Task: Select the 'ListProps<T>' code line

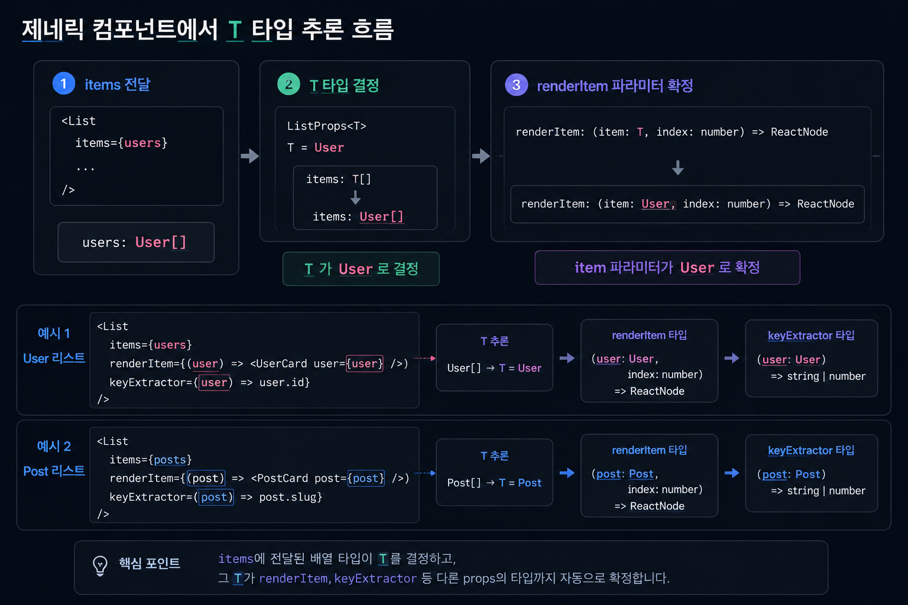Action: coord(326,126)
